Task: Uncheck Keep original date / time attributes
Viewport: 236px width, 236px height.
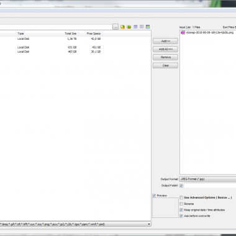Action: 181,210
